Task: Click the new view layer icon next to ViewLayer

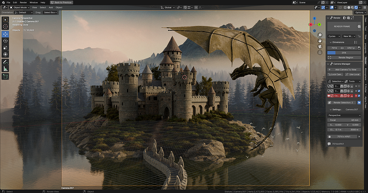Action: (x=361, y=2)
